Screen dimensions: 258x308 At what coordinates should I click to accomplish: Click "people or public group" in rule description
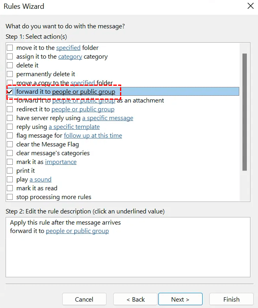click(77, 231)
